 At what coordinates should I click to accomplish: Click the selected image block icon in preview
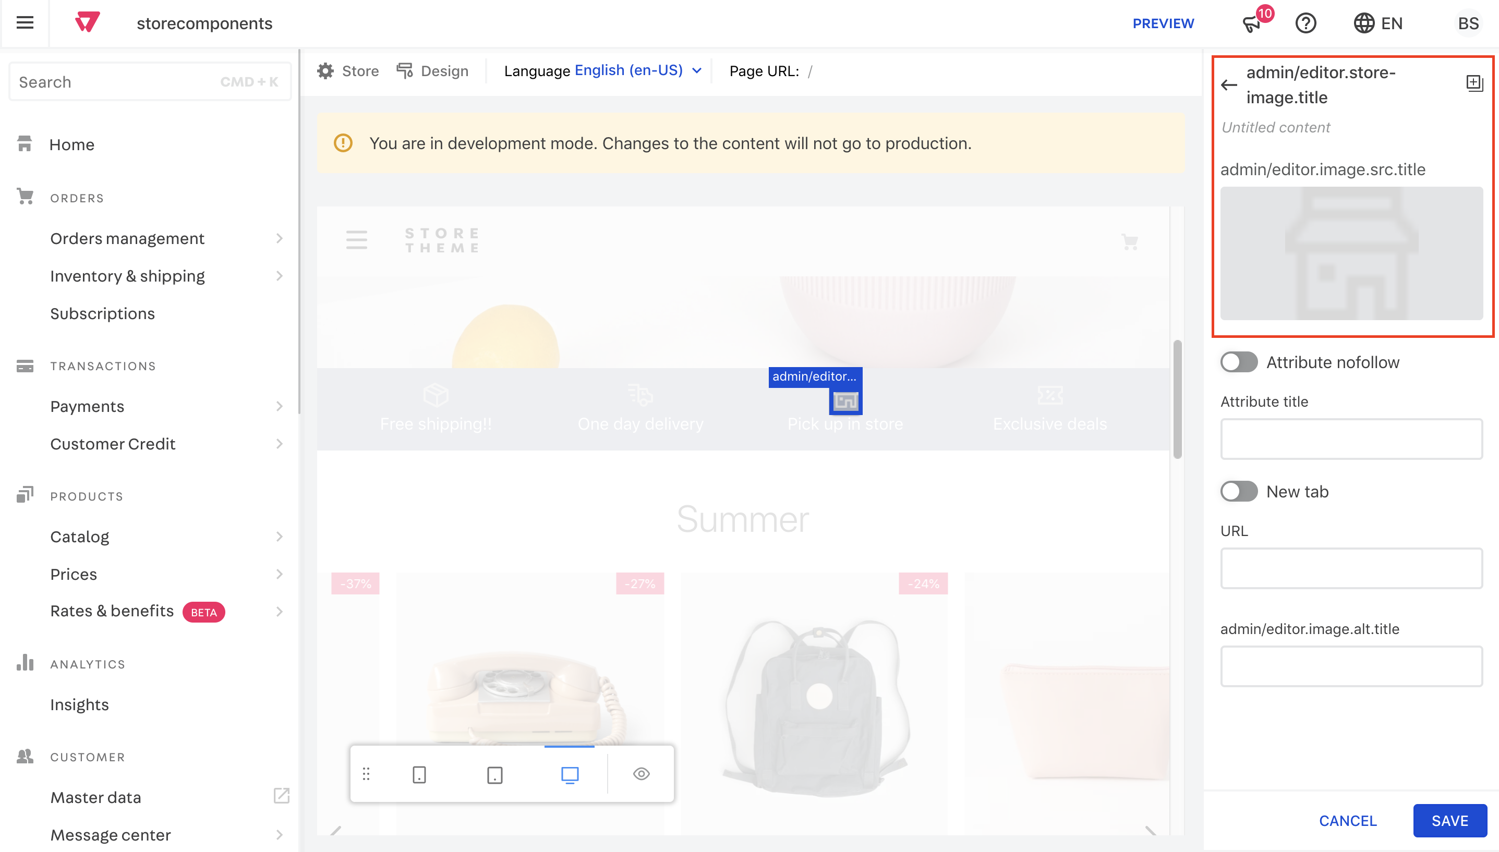[845, 401]
